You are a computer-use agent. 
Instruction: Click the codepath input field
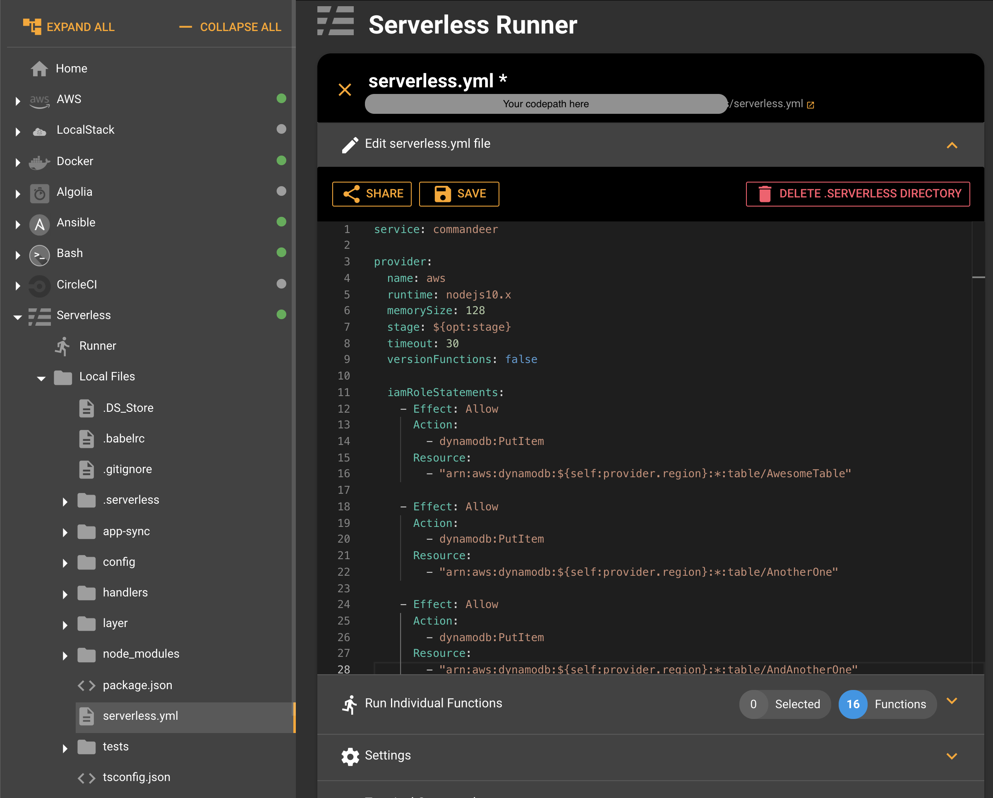click(x=547, y=103)
